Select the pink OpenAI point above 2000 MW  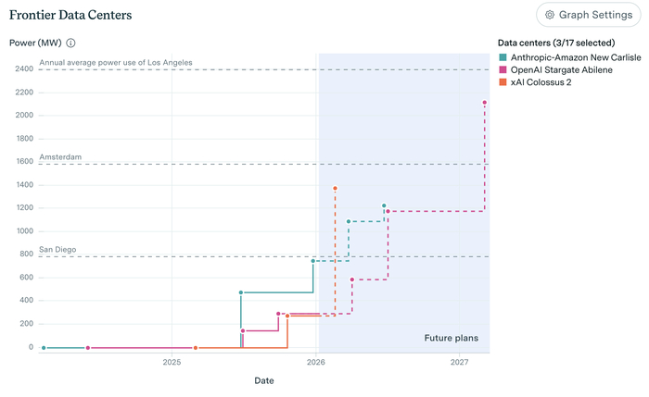click(485, 103)
